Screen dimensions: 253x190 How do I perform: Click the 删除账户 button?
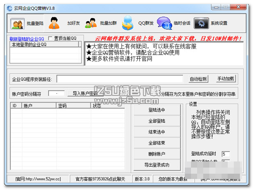pos(157,154)
